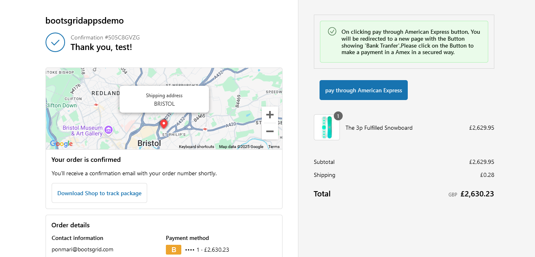Open map Keyboard shortcuts

[196, 147]
